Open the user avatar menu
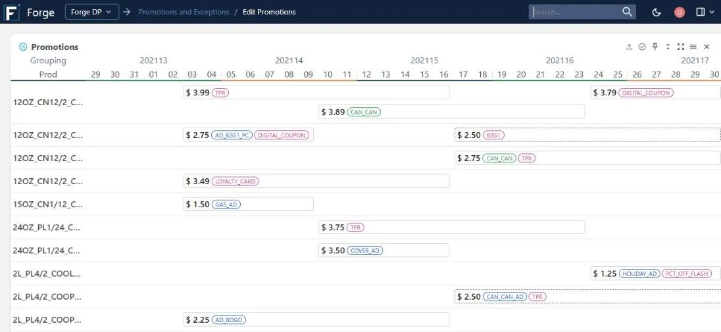The width and height of the screenshot is (721, 332). tap(679, 12)
